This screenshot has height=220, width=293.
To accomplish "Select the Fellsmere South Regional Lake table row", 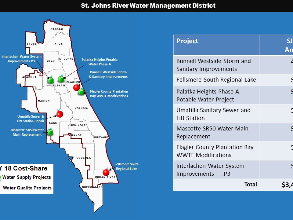I will (233, 80).
